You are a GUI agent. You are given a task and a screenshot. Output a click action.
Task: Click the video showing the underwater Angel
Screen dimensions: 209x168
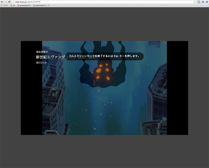(105, 88)
